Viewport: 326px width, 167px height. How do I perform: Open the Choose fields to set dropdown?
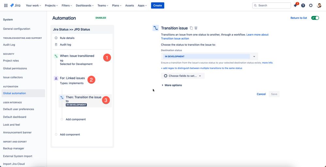pyautogui.click(x=183, y=76)
